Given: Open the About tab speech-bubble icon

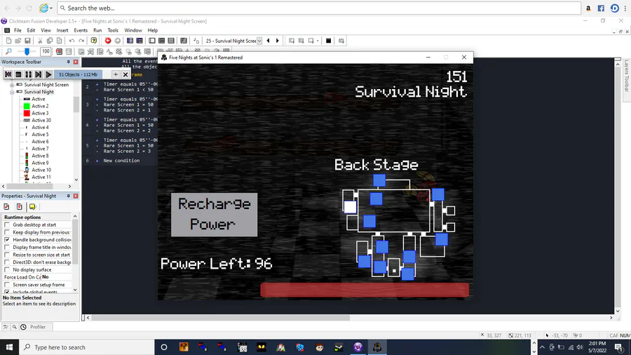Looking at the screenshot, I should [32, 206].
